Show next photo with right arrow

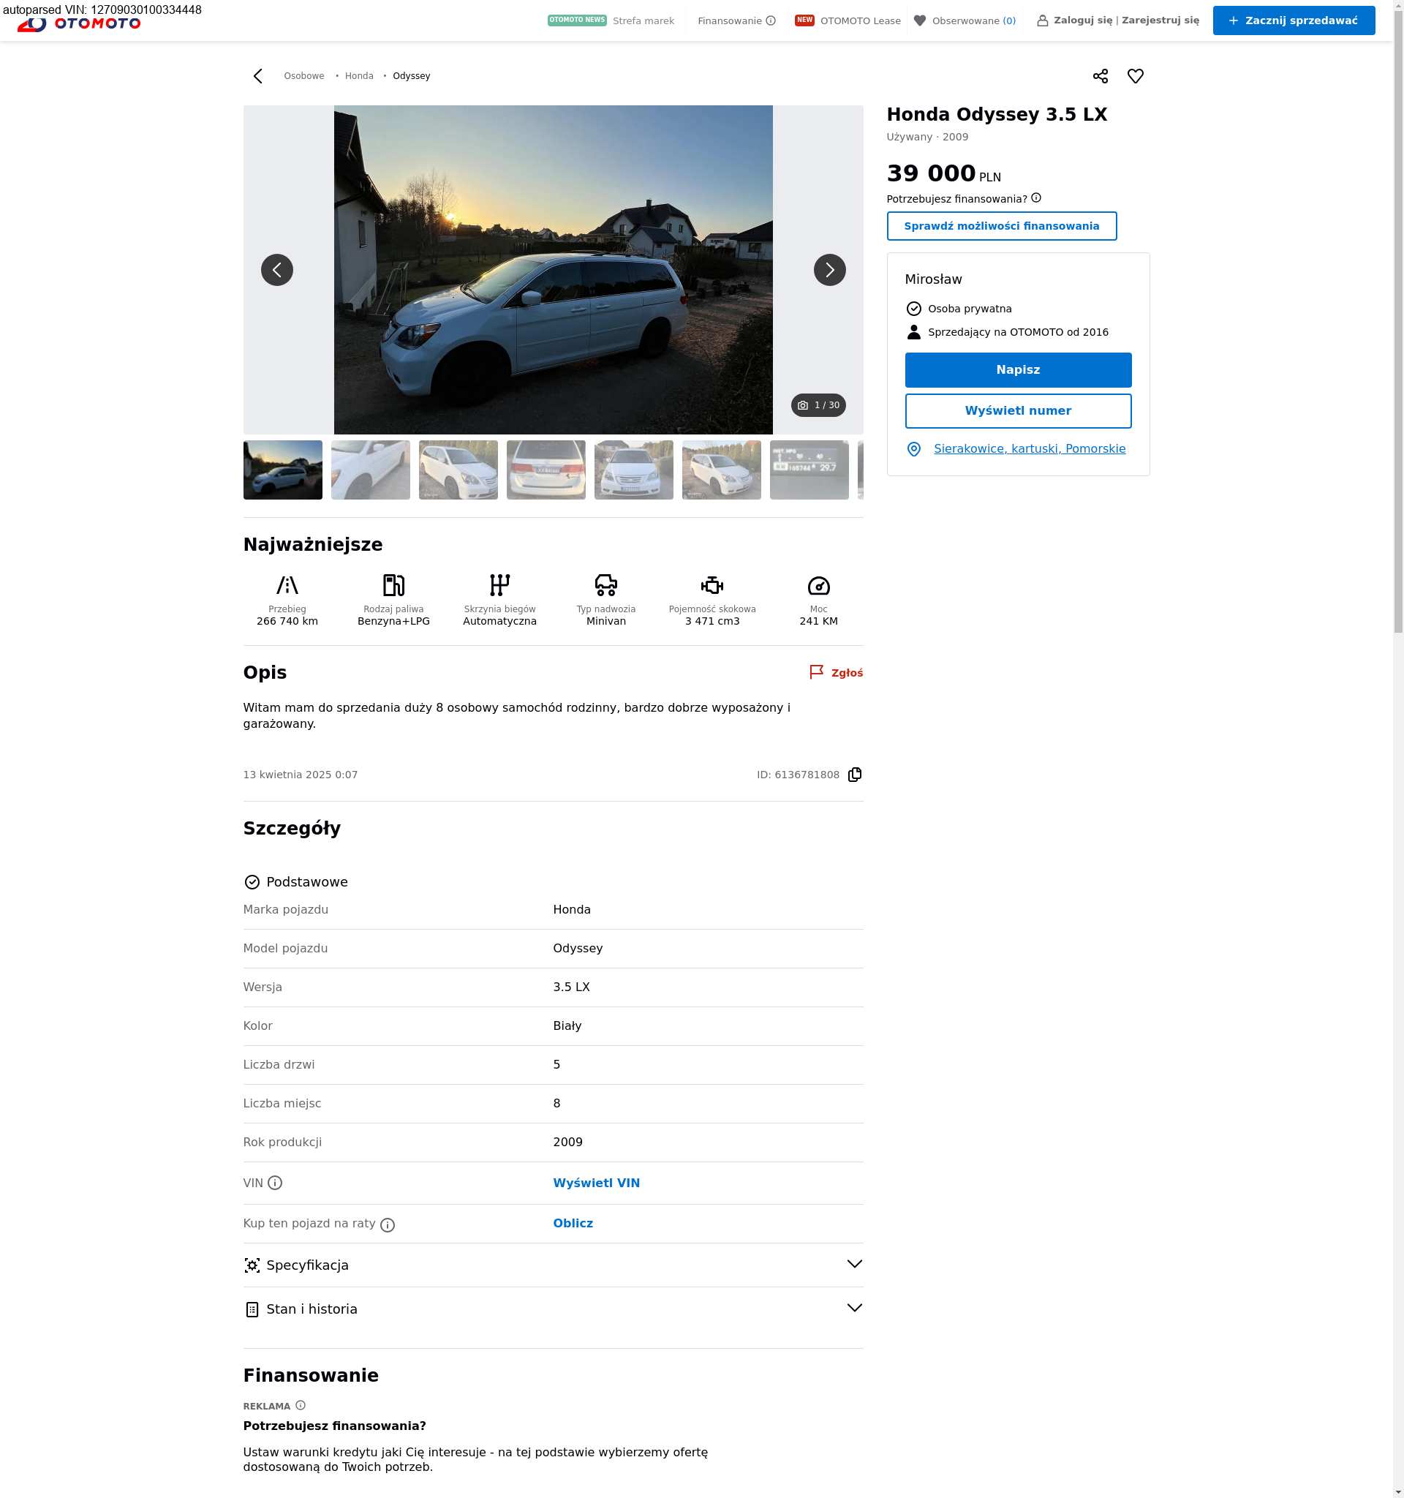(x=829, y=270)
